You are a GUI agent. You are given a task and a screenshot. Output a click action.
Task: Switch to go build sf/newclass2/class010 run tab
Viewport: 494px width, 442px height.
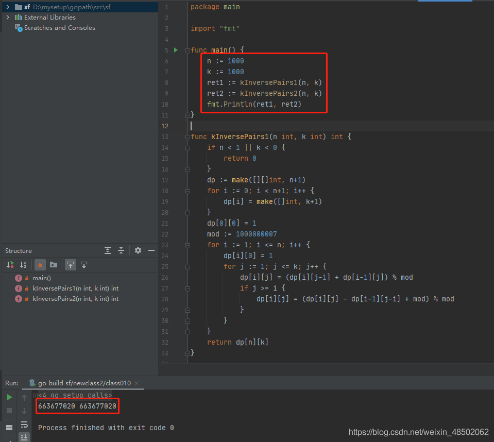point(84,383)
